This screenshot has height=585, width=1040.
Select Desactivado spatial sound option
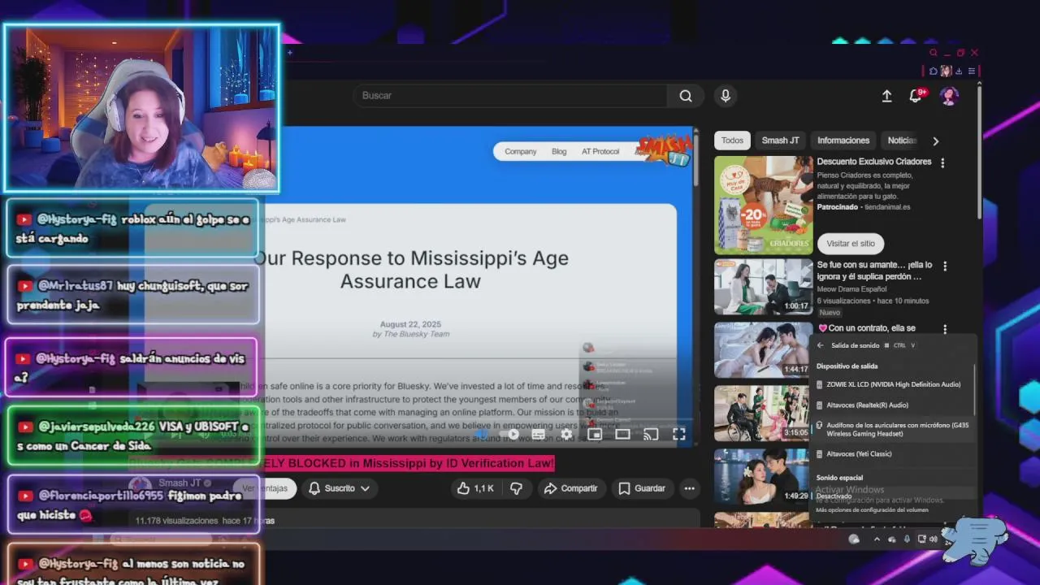click(892, 496)
